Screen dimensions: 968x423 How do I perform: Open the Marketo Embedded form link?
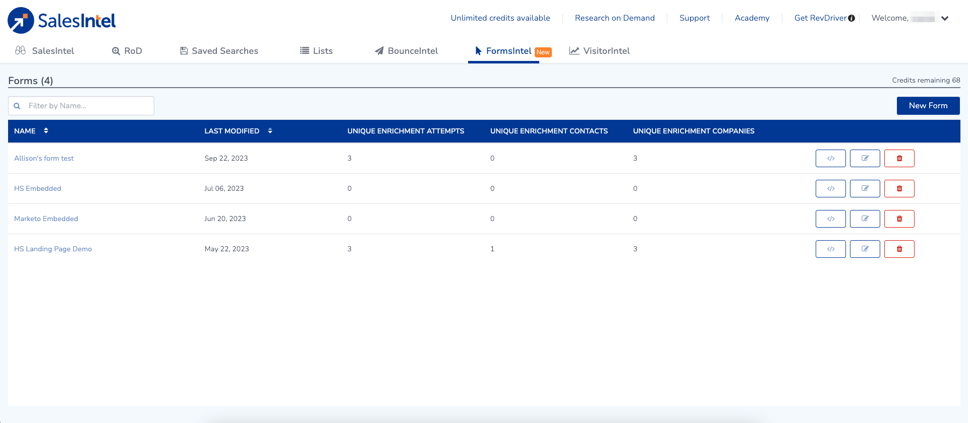tap(46, 219)
